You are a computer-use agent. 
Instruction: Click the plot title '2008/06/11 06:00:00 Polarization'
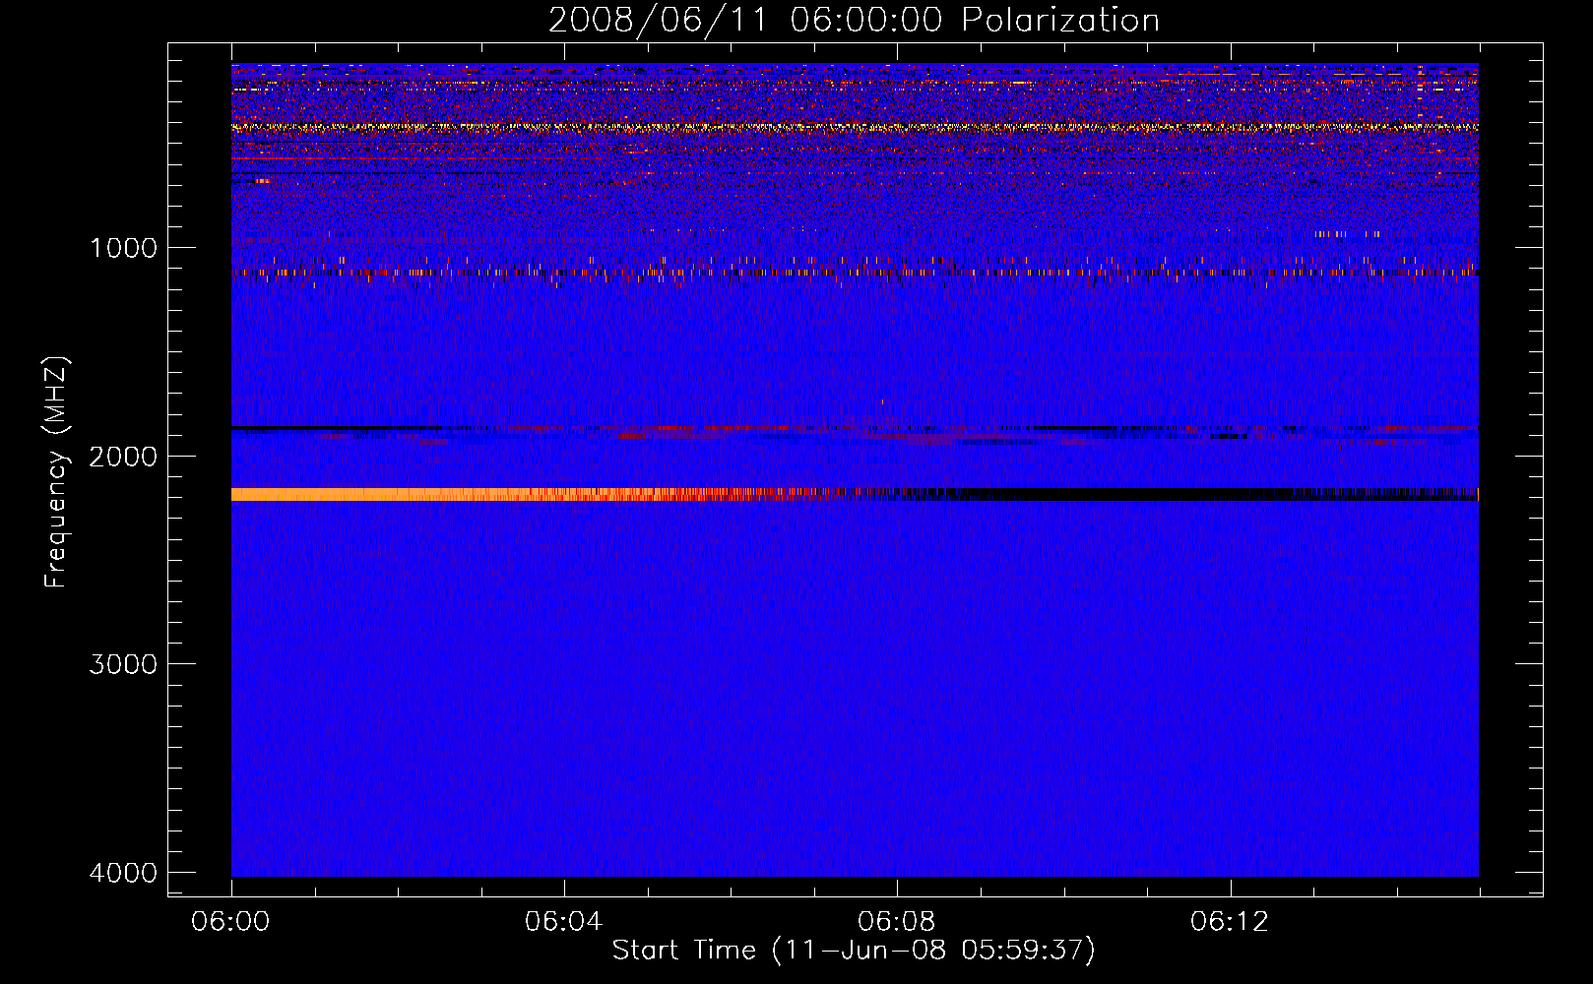(x=854, y=20)
